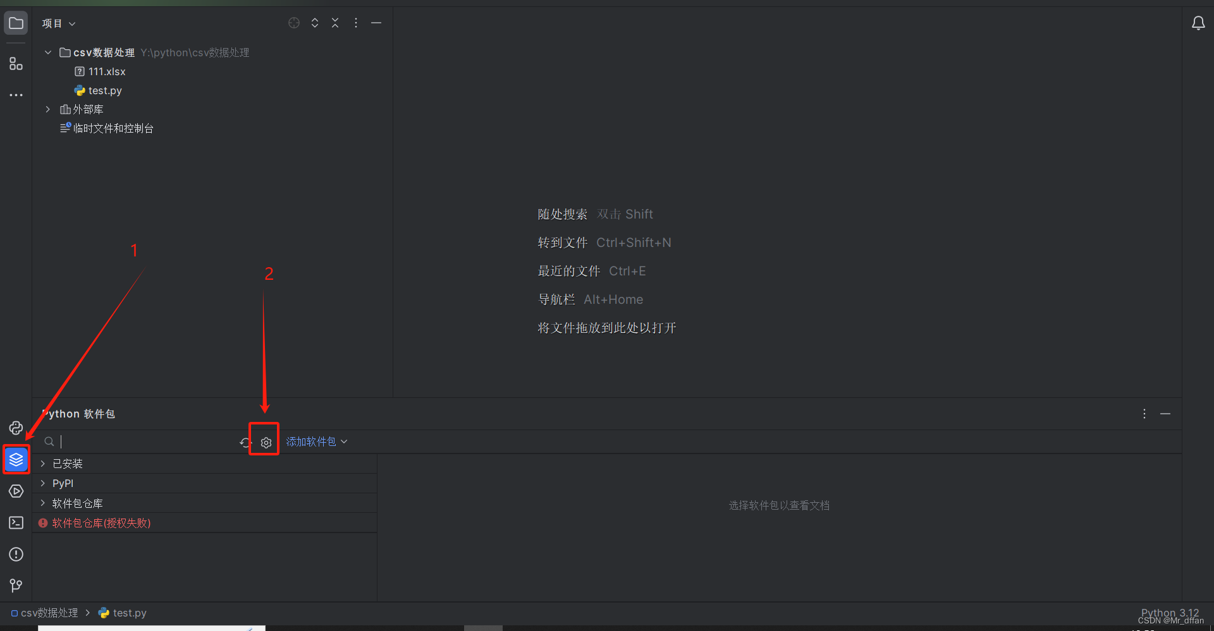Screen dimensions: 1214x631
Task: Open the Python Console icon in sidebar
Action: [16, 428]
